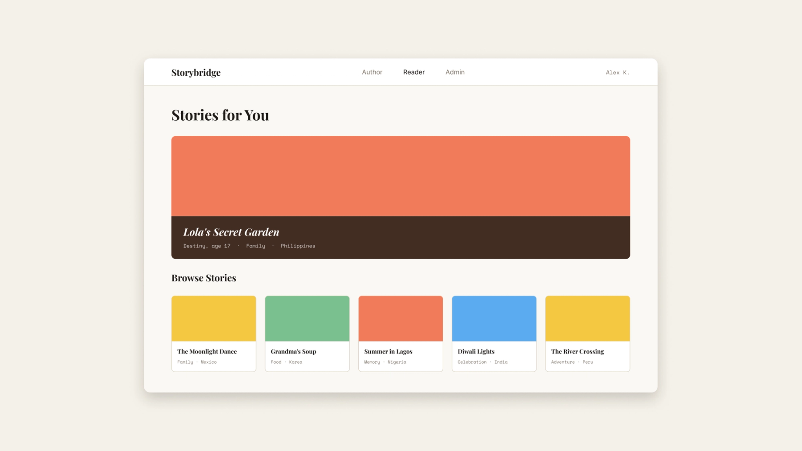802x451 pixels.
Task: Open the Alex K. user profile
Action: tap(618, 73)
